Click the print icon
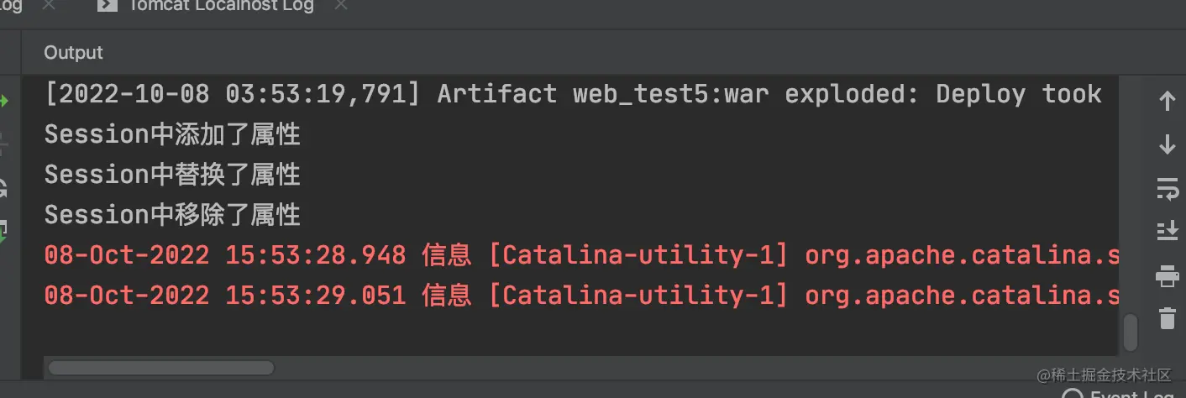Image resolution: width=1186 pixels, height=398 pixels. [x=1167, y=275]
